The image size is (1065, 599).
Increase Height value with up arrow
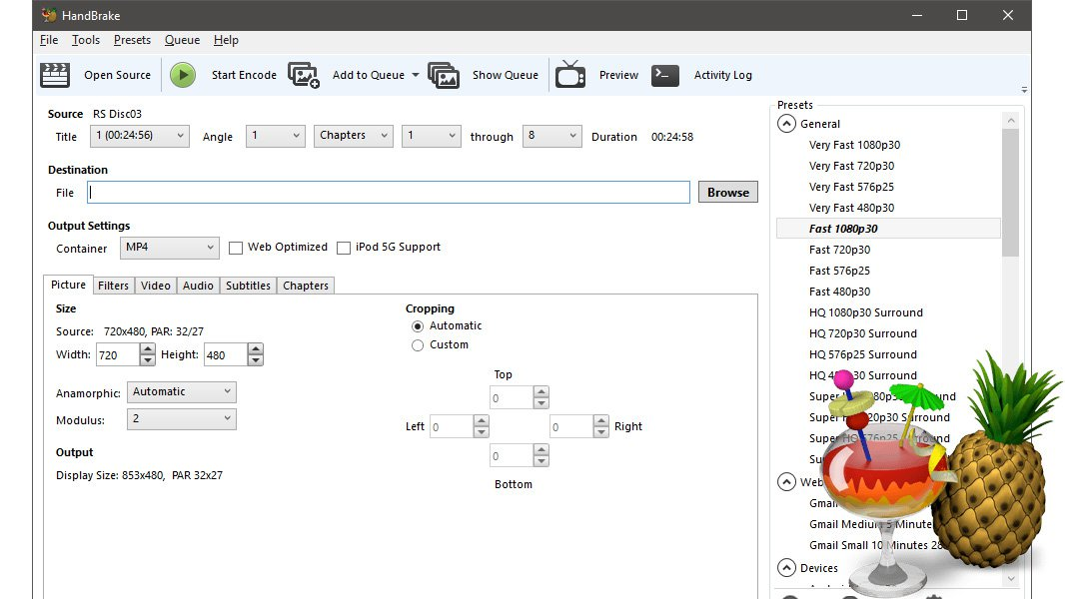point(256,348)
